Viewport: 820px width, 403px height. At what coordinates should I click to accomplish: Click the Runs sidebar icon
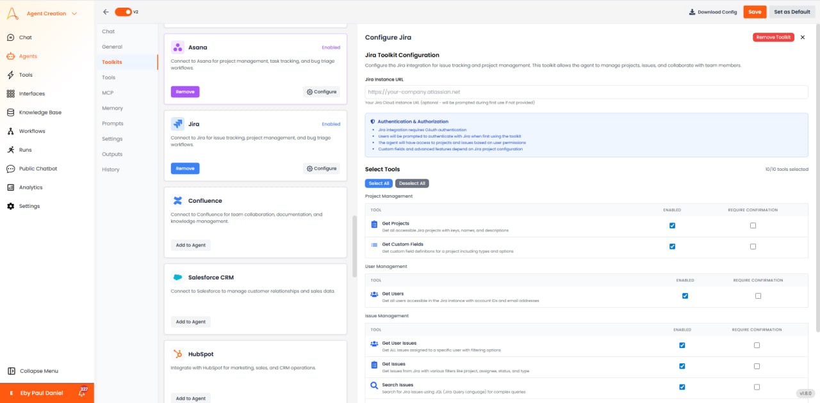11,150
